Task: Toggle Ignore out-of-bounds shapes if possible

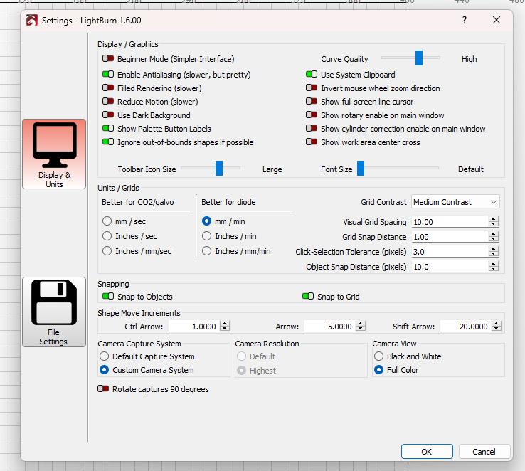Action: coord(108,142)
